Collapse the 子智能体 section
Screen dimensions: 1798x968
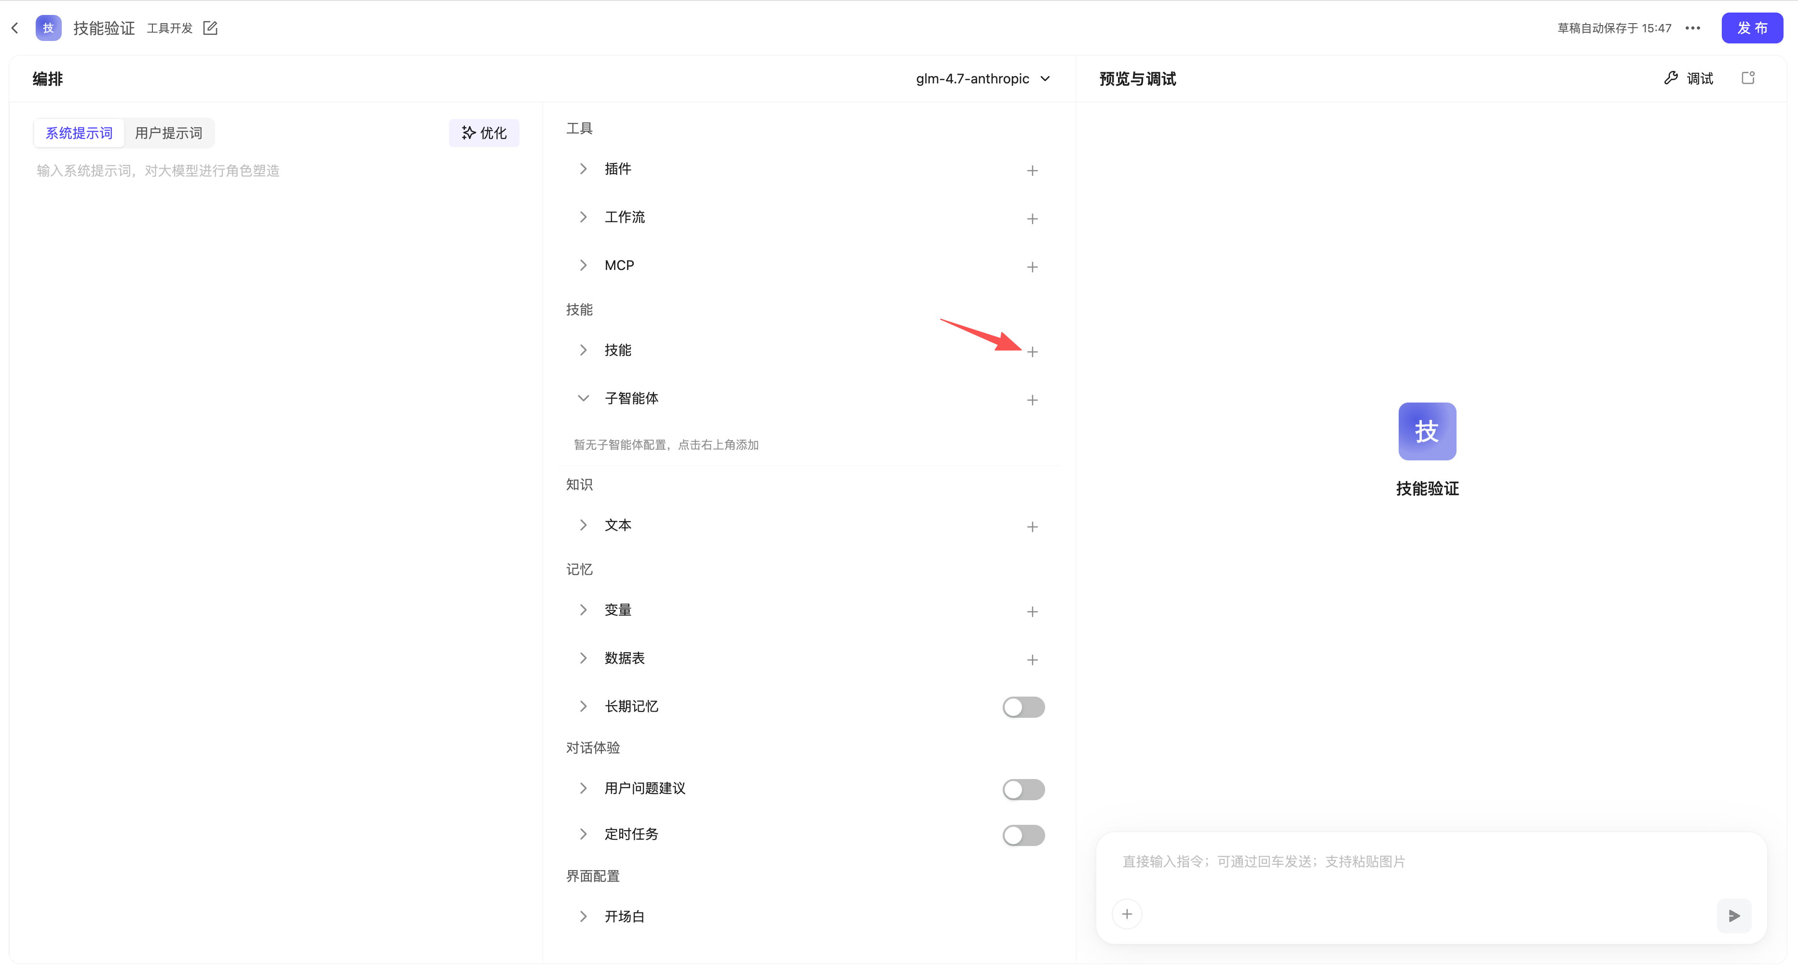tap(584, 398)
